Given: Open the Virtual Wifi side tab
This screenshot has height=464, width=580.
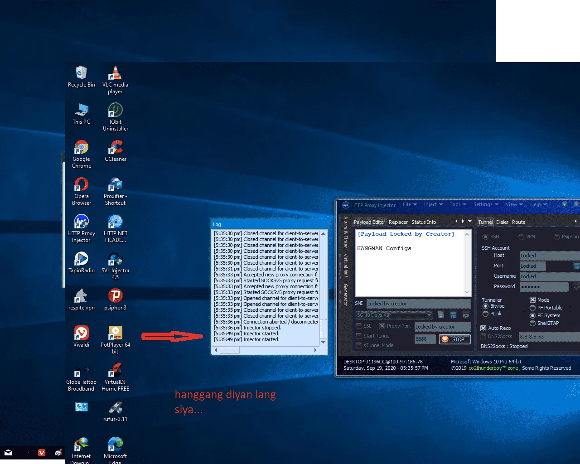Looking at the screenshot, I should (x=345, y=266).
